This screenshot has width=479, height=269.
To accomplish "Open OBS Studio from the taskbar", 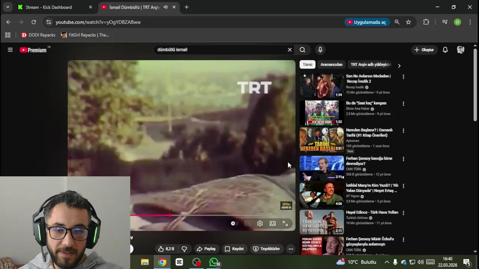I will 196,262.
